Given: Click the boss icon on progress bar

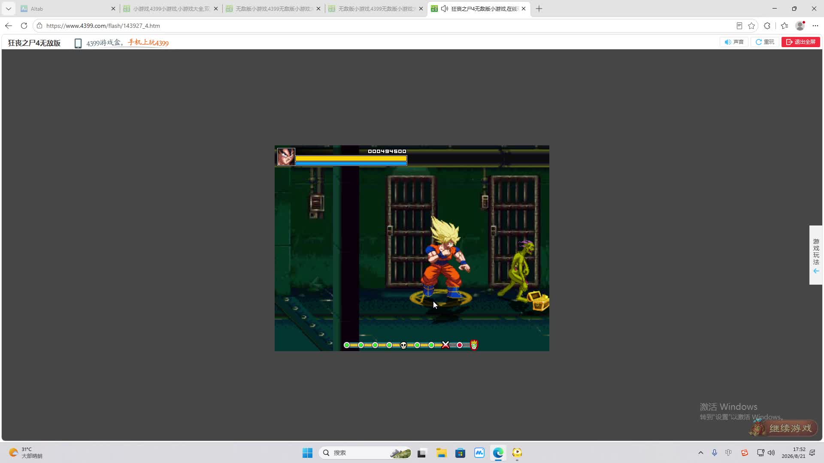Looking at the screenshot, I should click(x=474, y=345).
